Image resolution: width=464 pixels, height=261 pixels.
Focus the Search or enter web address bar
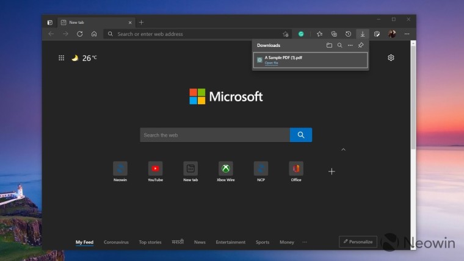197,34
